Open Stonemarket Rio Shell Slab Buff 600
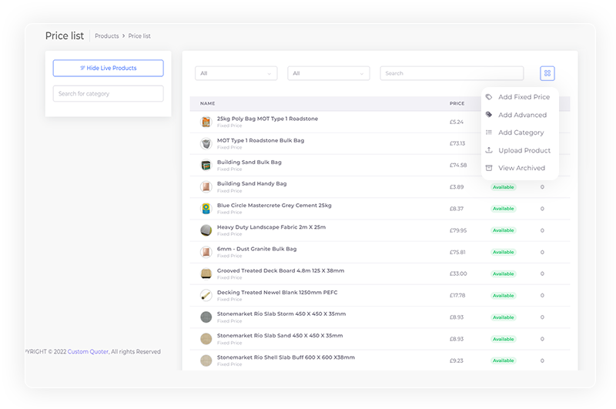 tap(286, 357)
